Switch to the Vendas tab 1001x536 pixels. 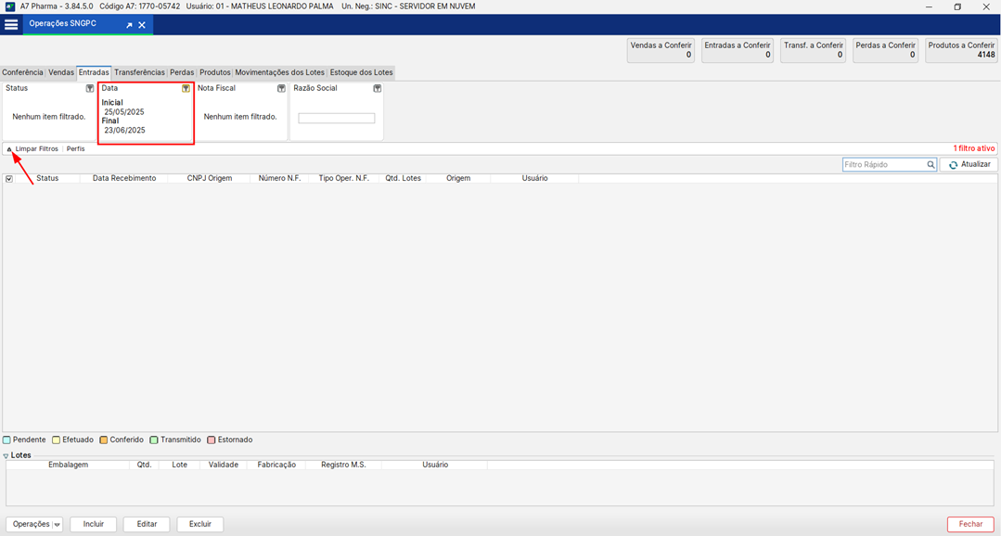pyautogui.click(x=61, y=72)
